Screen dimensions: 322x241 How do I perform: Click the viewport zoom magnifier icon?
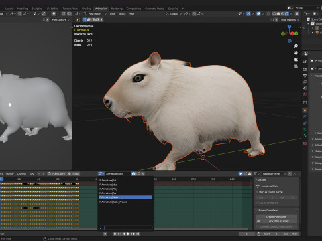click(x=296, y=46)
